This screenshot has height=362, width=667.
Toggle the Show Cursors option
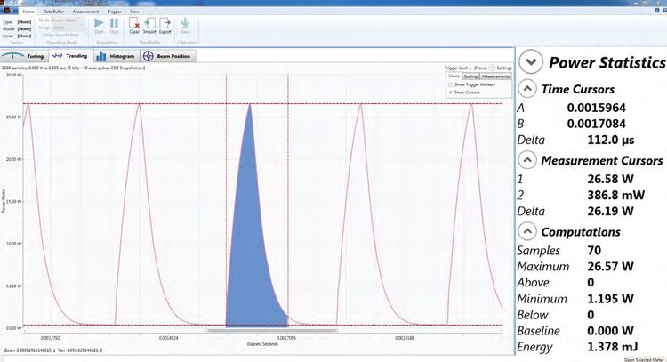pos(450,92)
